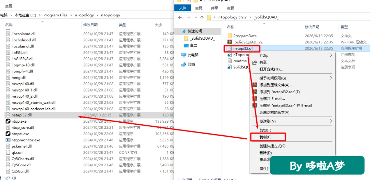
Task: Open the View tab in right window
Action: pyautogui.click(x=230, y=8)
